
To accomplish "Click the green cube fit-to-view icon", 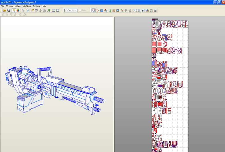I will click(x=48, y=10).
